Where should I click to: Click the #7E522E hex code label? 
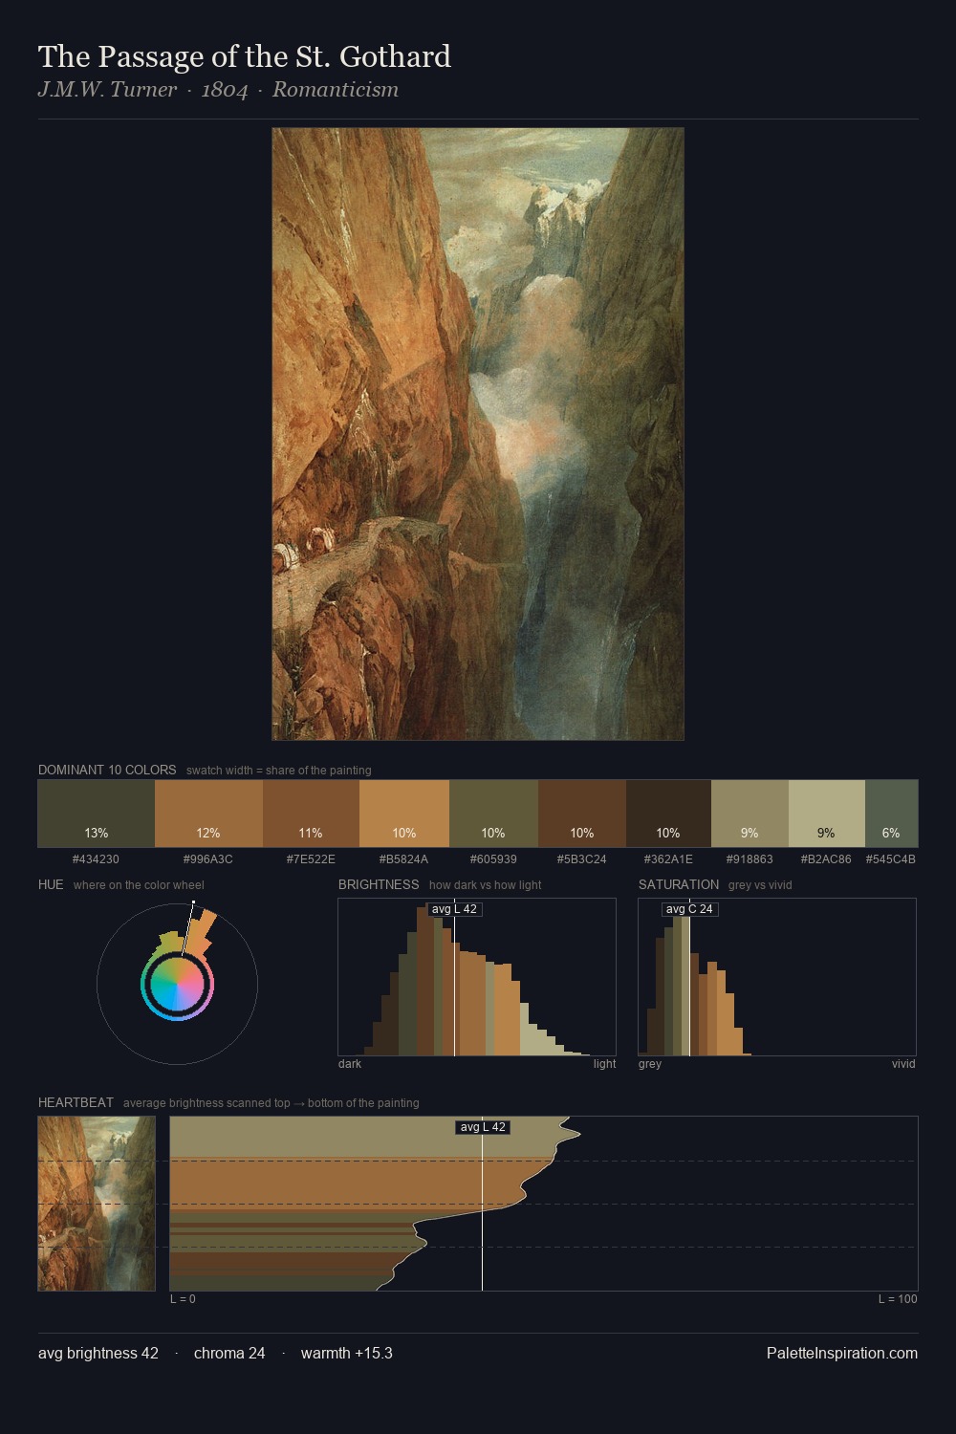pyautogui.click(x=311, y=859)
